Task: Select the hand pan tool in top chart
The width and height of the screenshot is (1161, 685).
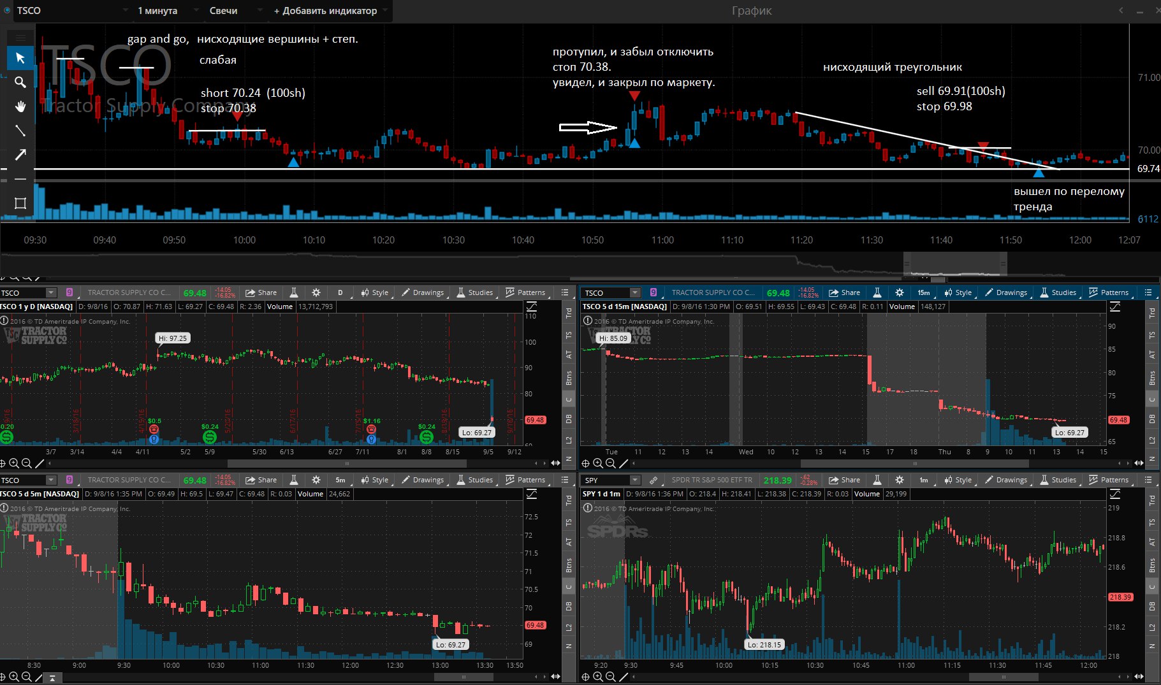Action: (x=20, y=106)
